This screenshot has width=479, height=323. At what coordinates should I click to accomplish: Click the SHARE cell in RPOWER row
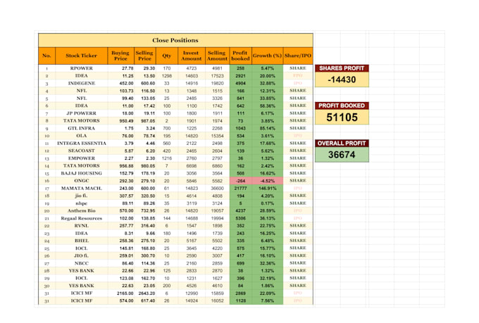coord(298,68)
